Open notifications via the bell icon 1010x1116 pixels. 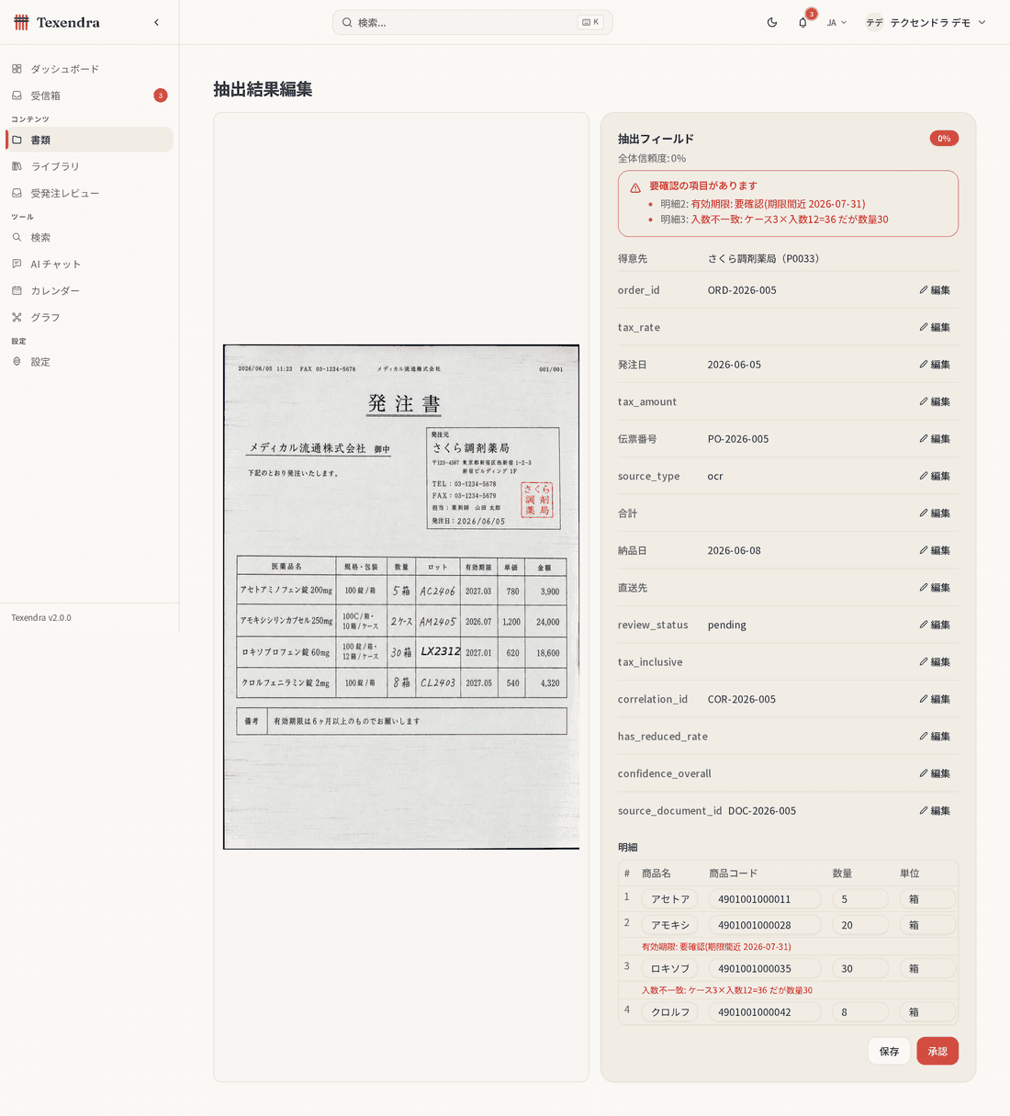click(802, 22)
